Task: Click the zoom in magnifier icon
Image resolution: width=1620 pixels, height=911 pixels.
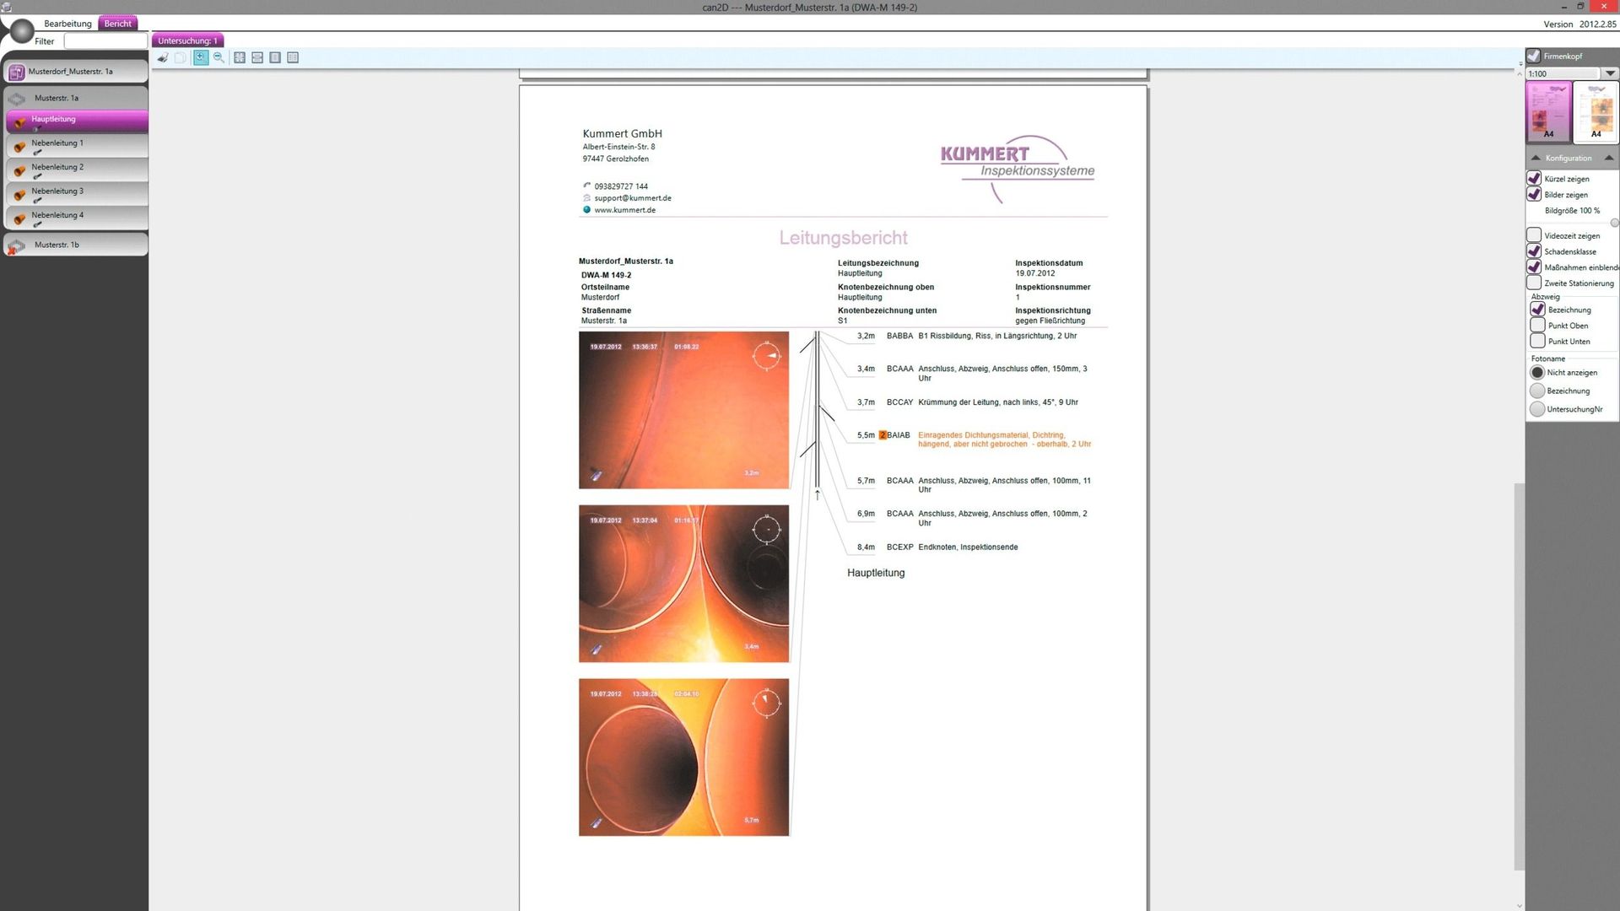Action: [201, 57]
